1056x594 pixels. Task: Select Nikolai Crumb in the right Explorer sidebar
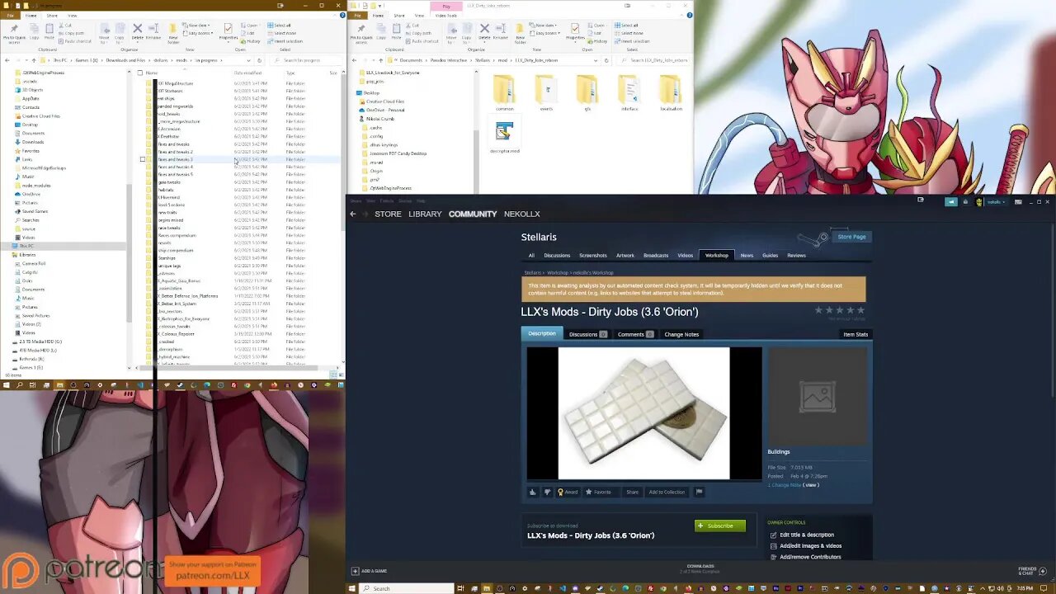pyautogui.click(x=379, y=119)
